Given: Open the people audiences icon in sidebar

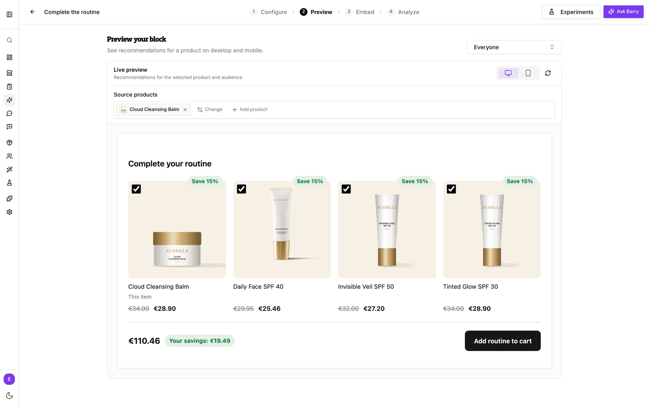Looking at the screenshot, I should tap(9, 156).
